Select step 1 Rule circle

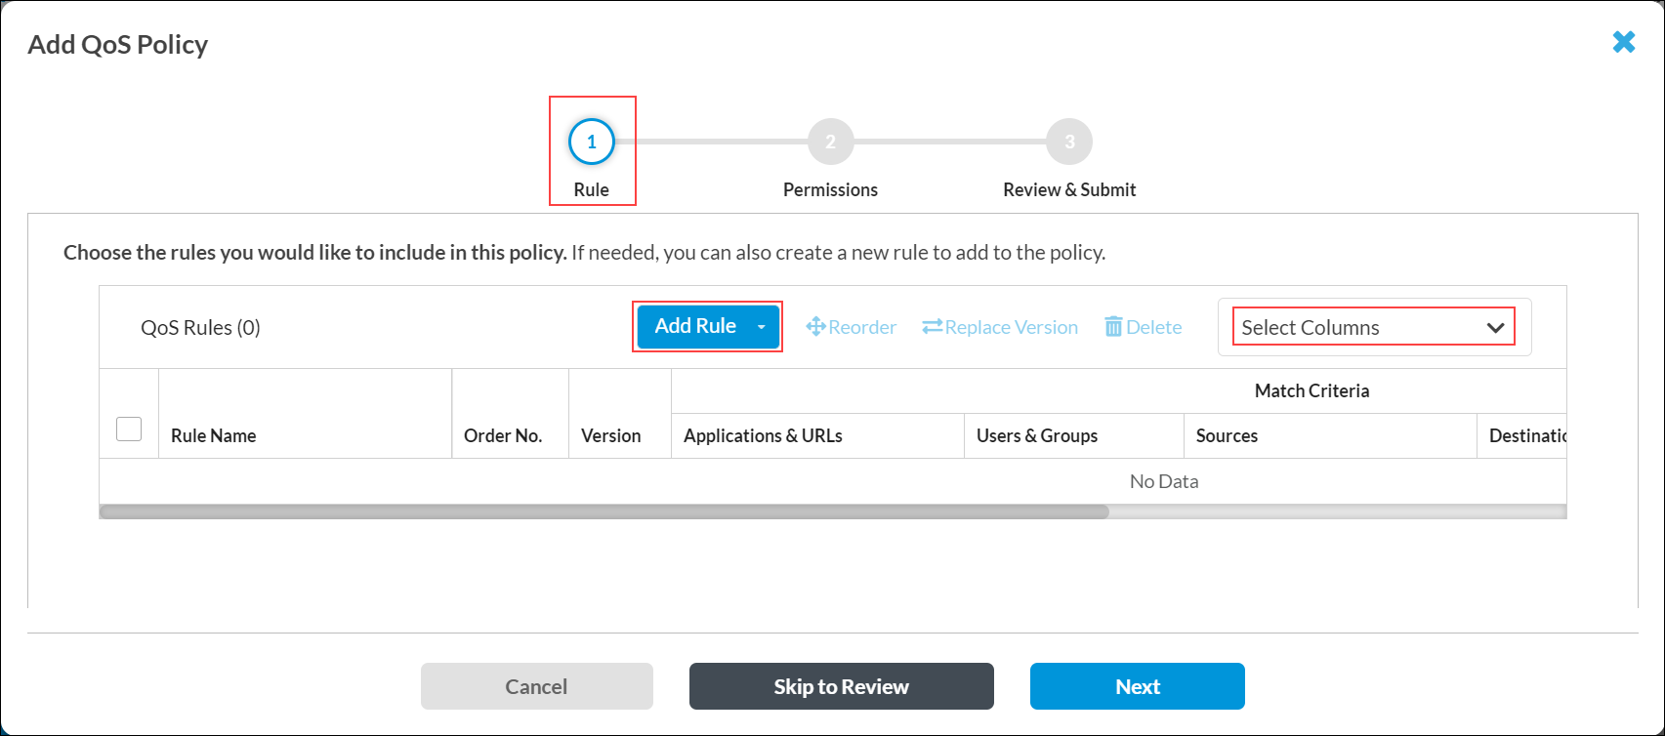point(591,143)
